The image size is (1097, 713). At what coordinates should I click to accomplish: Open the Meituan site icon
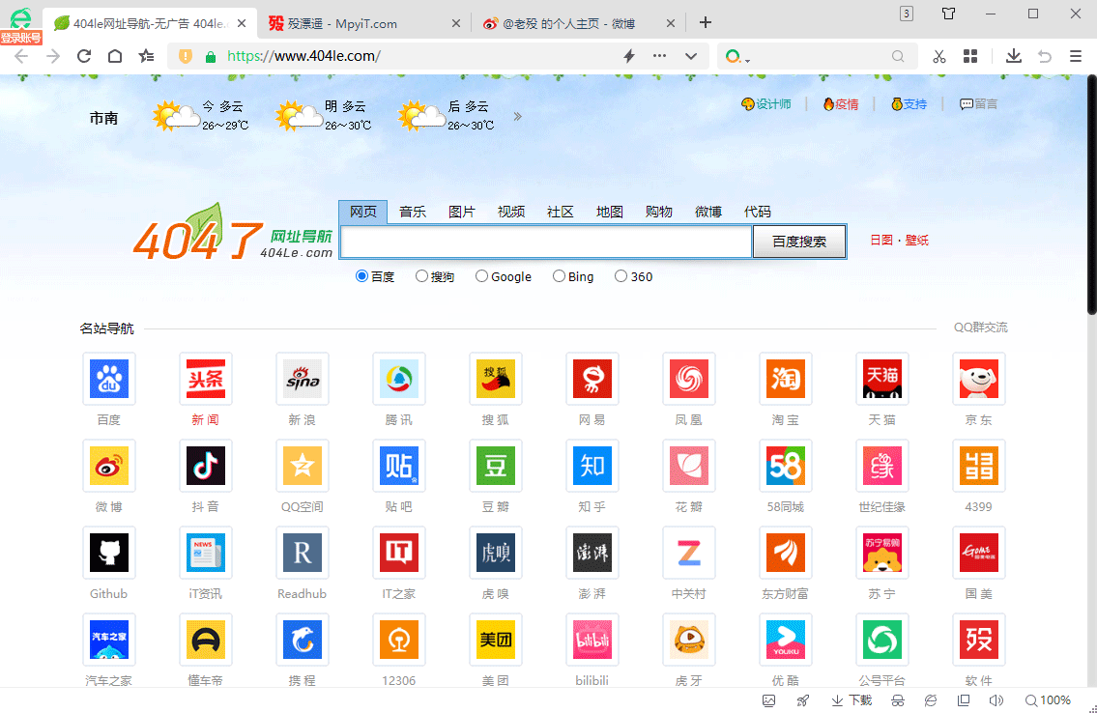(495, 639)
